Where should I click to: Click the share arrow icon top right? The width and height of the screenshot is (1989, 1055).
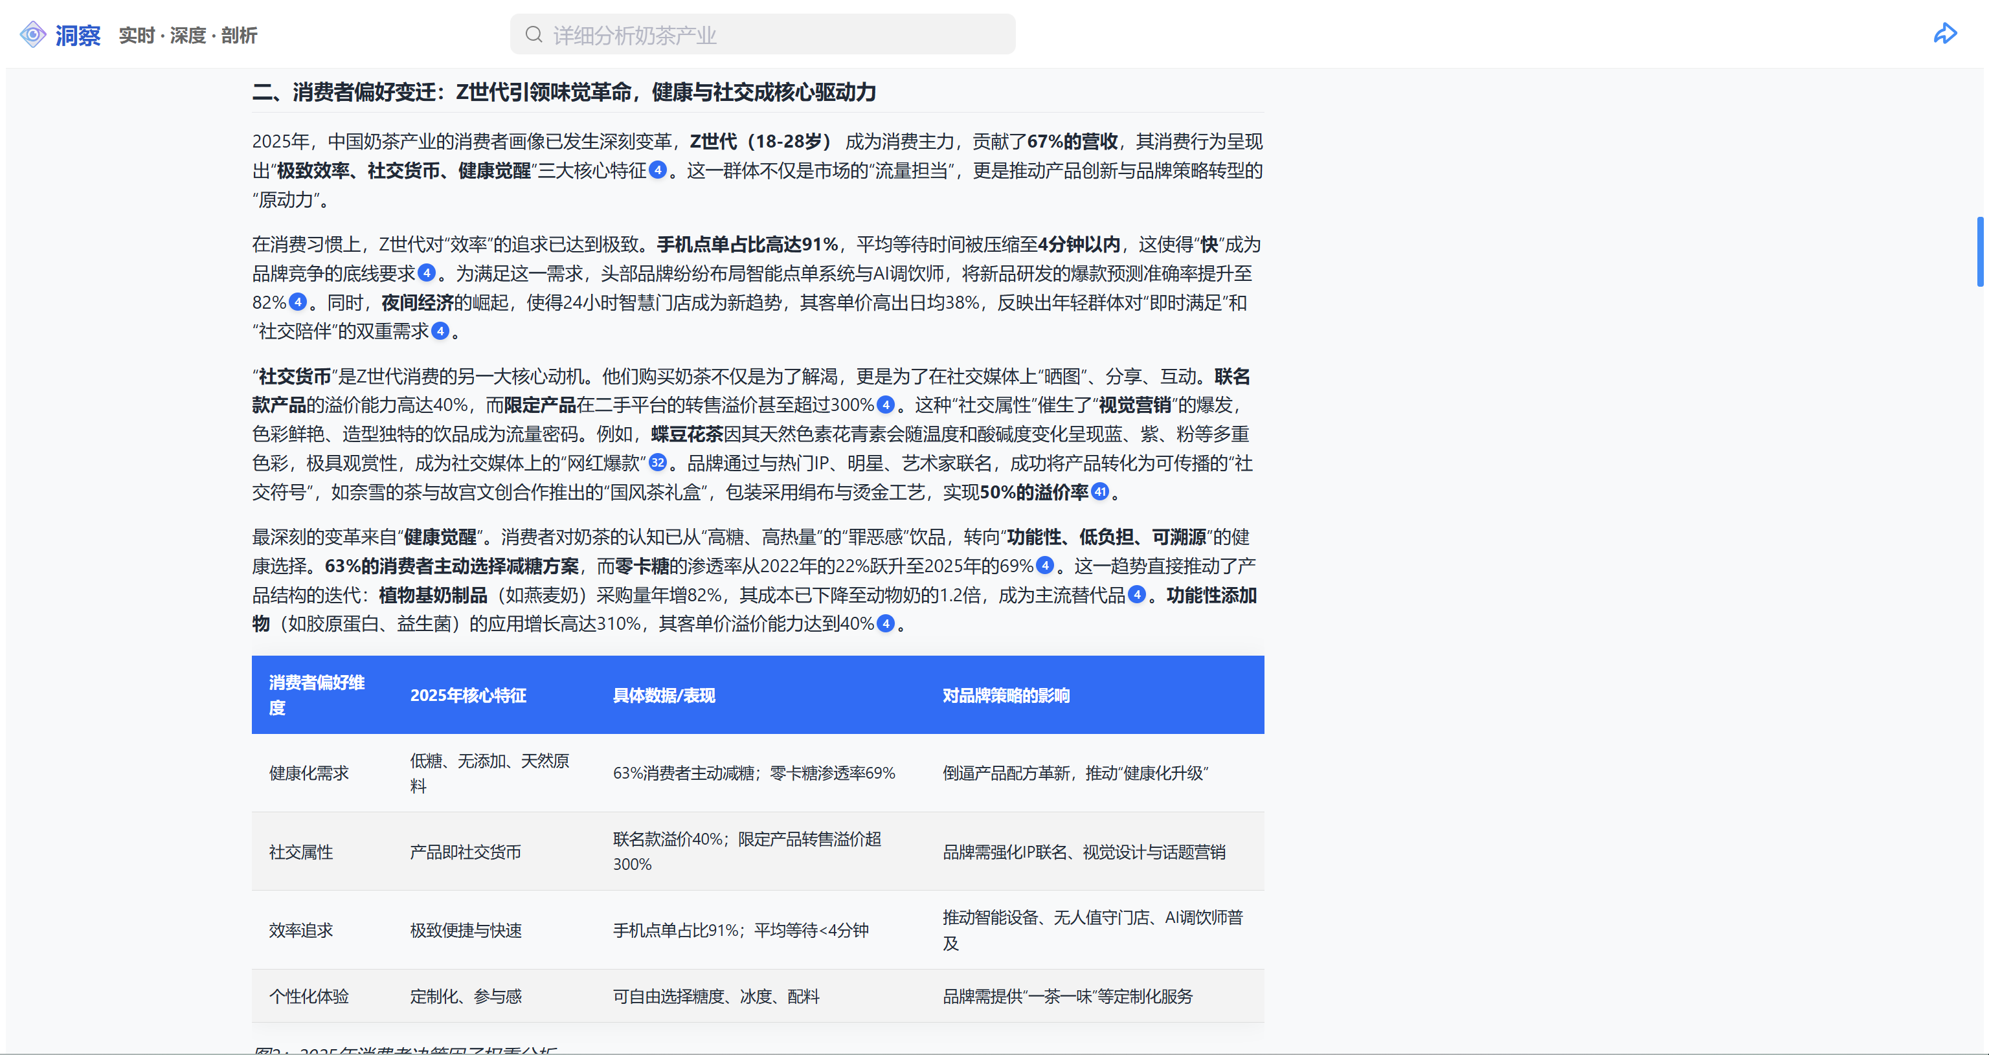pos(1944,34)
